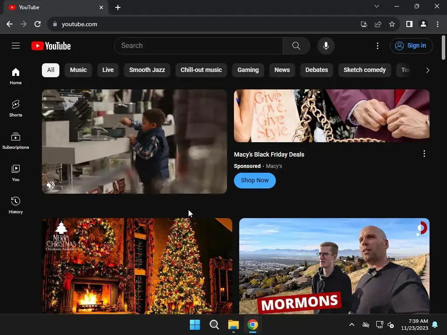Open File Explorer from taskbar
The height and width of the screenshot is (335, 447).
pos(234,325)
